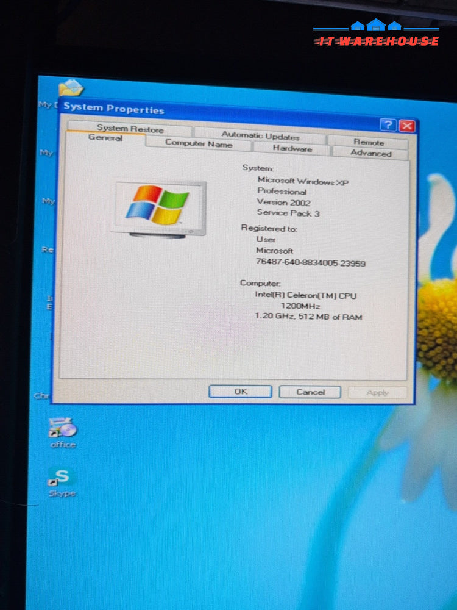Viewport: 457px width, 610px height.
Task: Click the Cancel button
Action: 310,392
